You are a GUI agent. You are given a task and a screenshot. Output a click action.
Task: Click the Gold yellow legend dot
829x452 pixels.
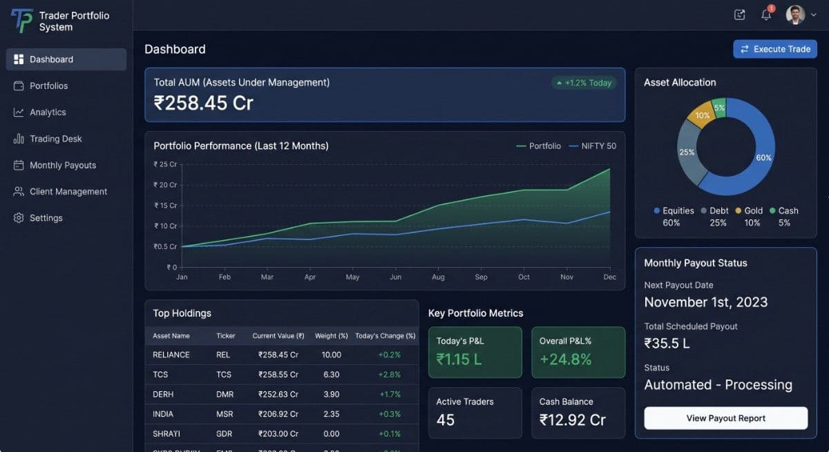click(x=739, y=211)
